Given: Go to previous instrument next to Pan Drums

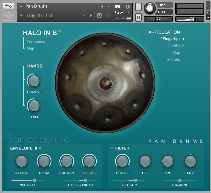Looking at the screenshot, I should (x=102, y=6).
